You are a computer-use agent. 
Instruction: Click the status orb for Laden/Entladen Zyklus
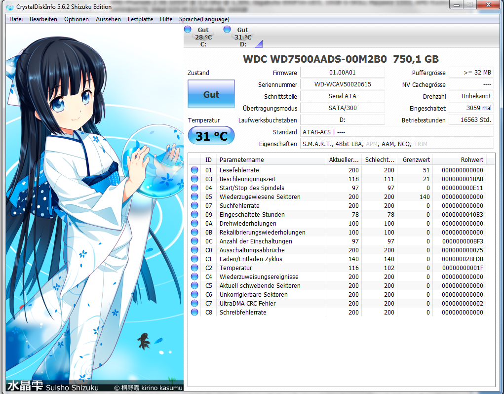point(194,259)
